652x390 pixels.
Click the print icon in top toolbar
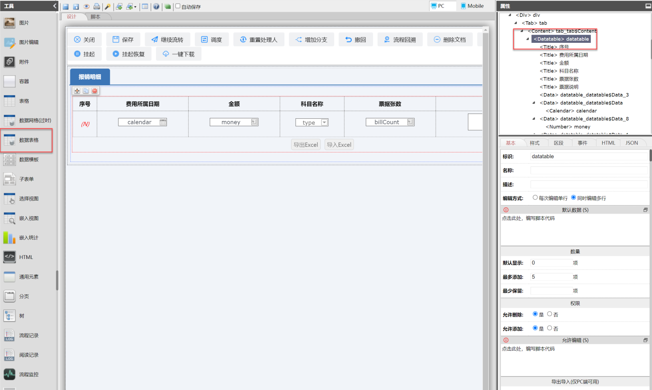[x=97, y=7]
